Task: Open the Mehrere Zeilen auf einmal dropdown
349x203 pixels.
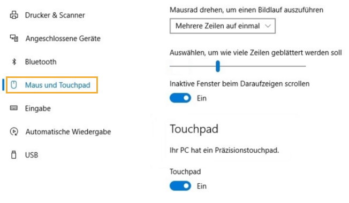Action: tap(223, 26)
